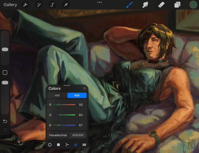The width and height of the screenshot is (199, 153).
Task: Open the Adjustments magic wand menu
Action: coord(39,5)
